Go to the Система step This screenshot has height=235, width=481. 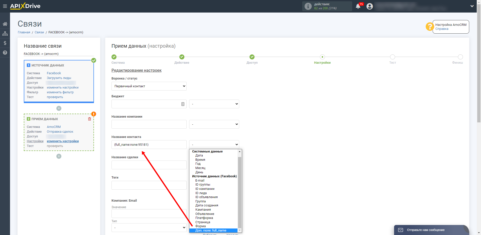[x=114, y=57]
